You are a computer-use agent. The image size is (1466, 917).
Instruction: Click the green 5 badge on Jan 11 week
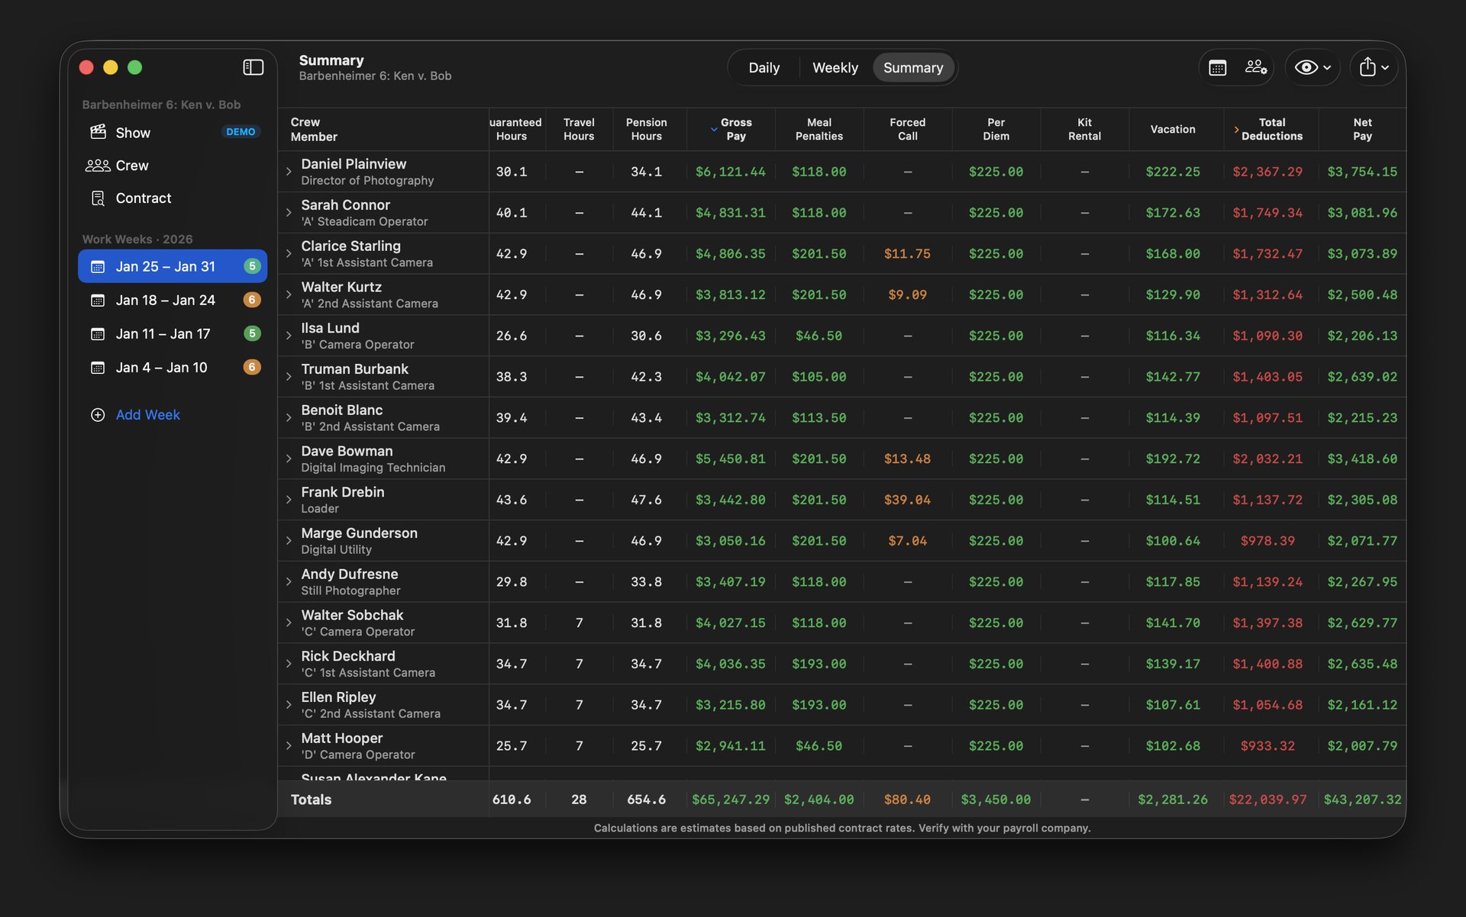252,333
